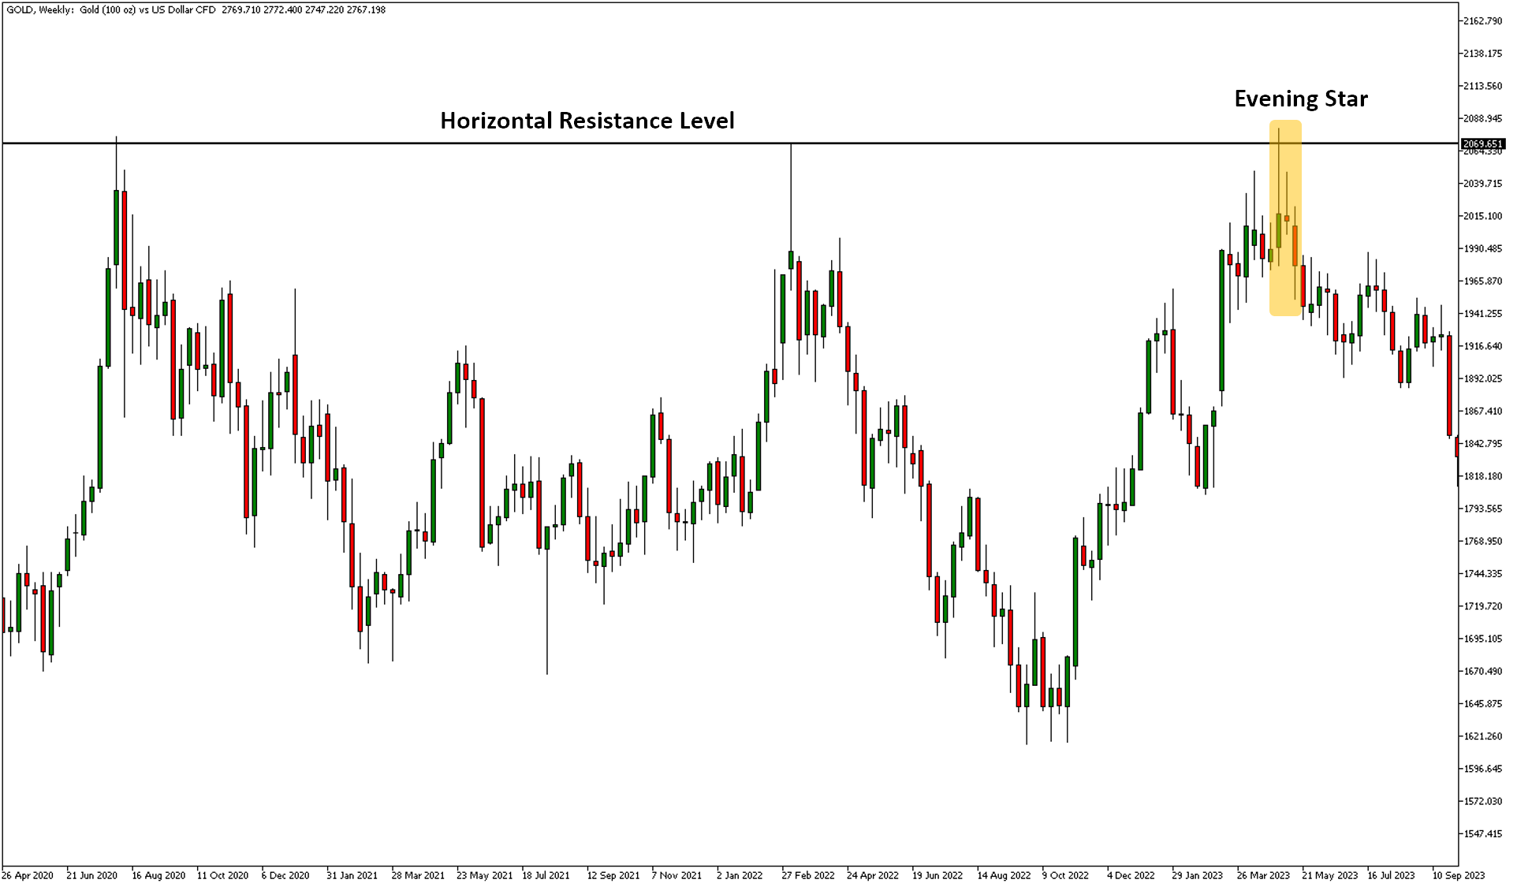
Task: Click the 1572.030 price axis label
Action: (x=1482, y=801)
